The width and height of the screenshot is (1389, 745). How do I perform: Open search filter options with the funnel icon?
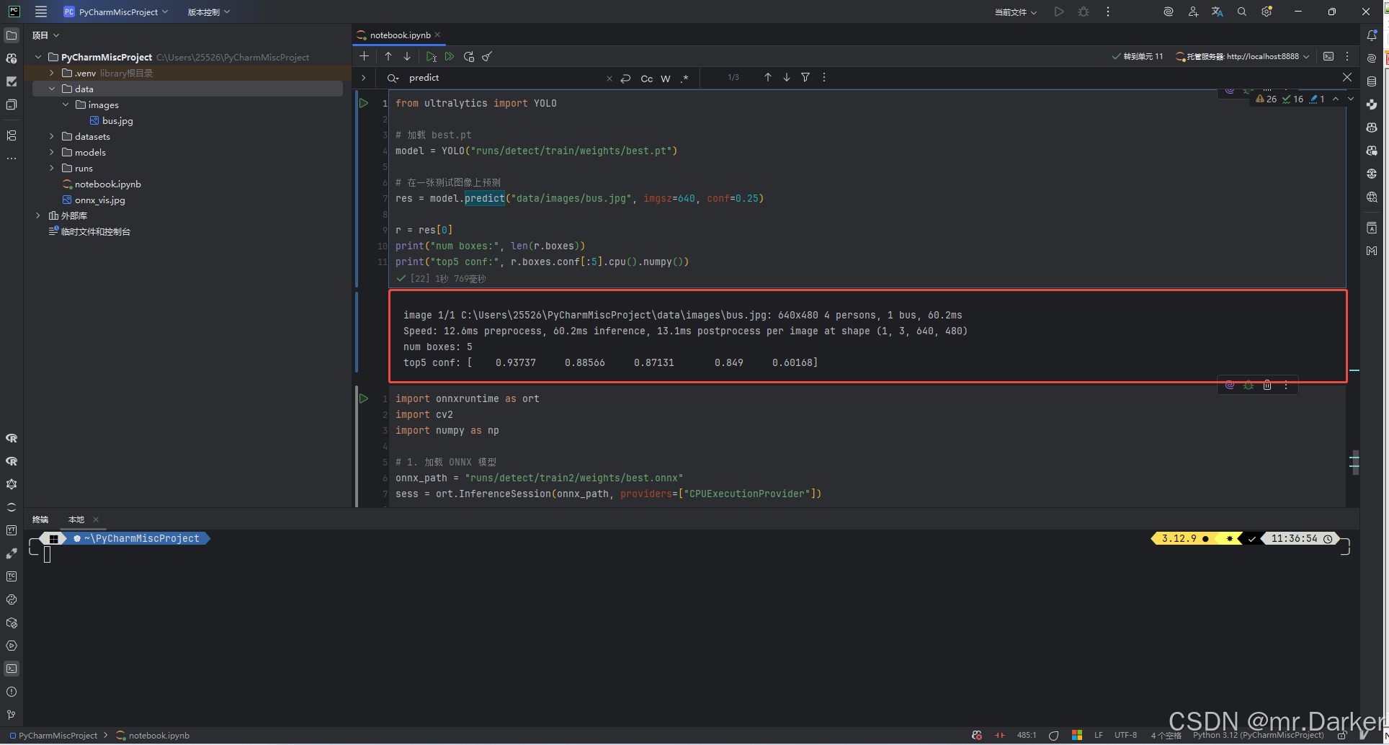[x=805, y=77]
